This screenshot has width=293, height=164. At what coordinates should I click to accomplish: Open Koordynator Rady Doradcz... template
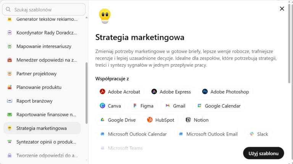(42, 33)
